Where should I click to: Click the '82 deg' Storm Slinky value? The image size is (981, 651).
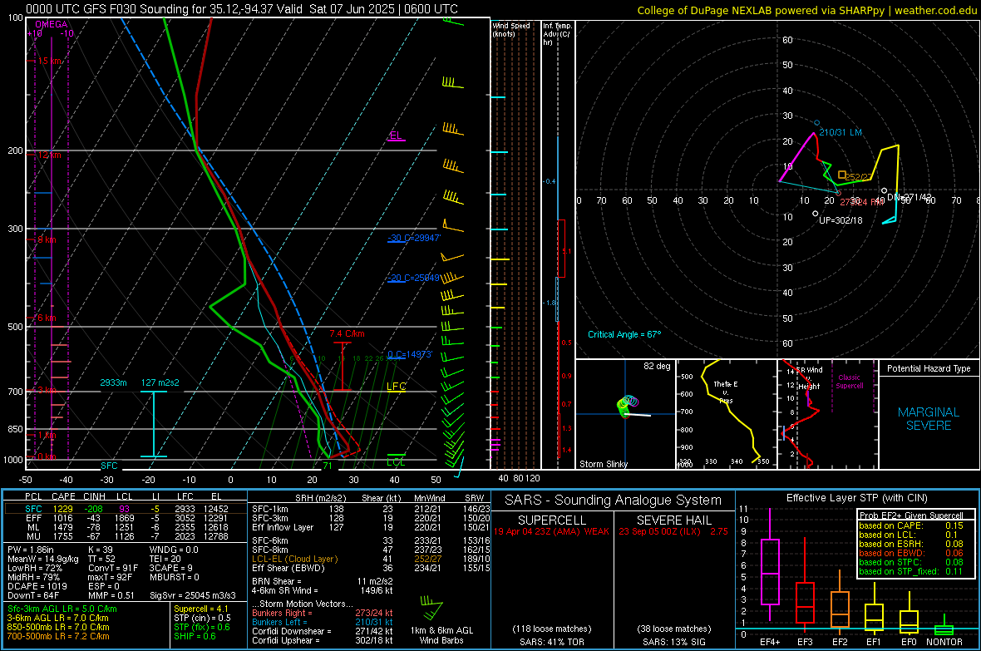coord(657,366)
